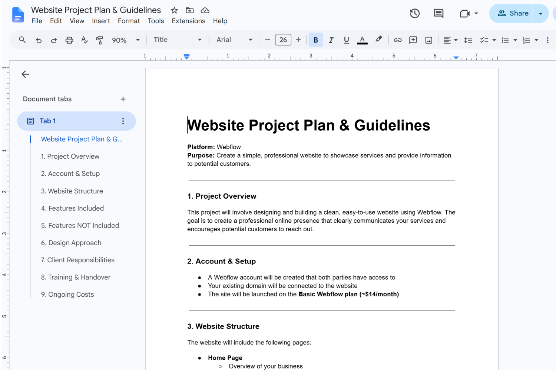Increase the font size
The image size is (556, 370).
click(x=298, y=40)
